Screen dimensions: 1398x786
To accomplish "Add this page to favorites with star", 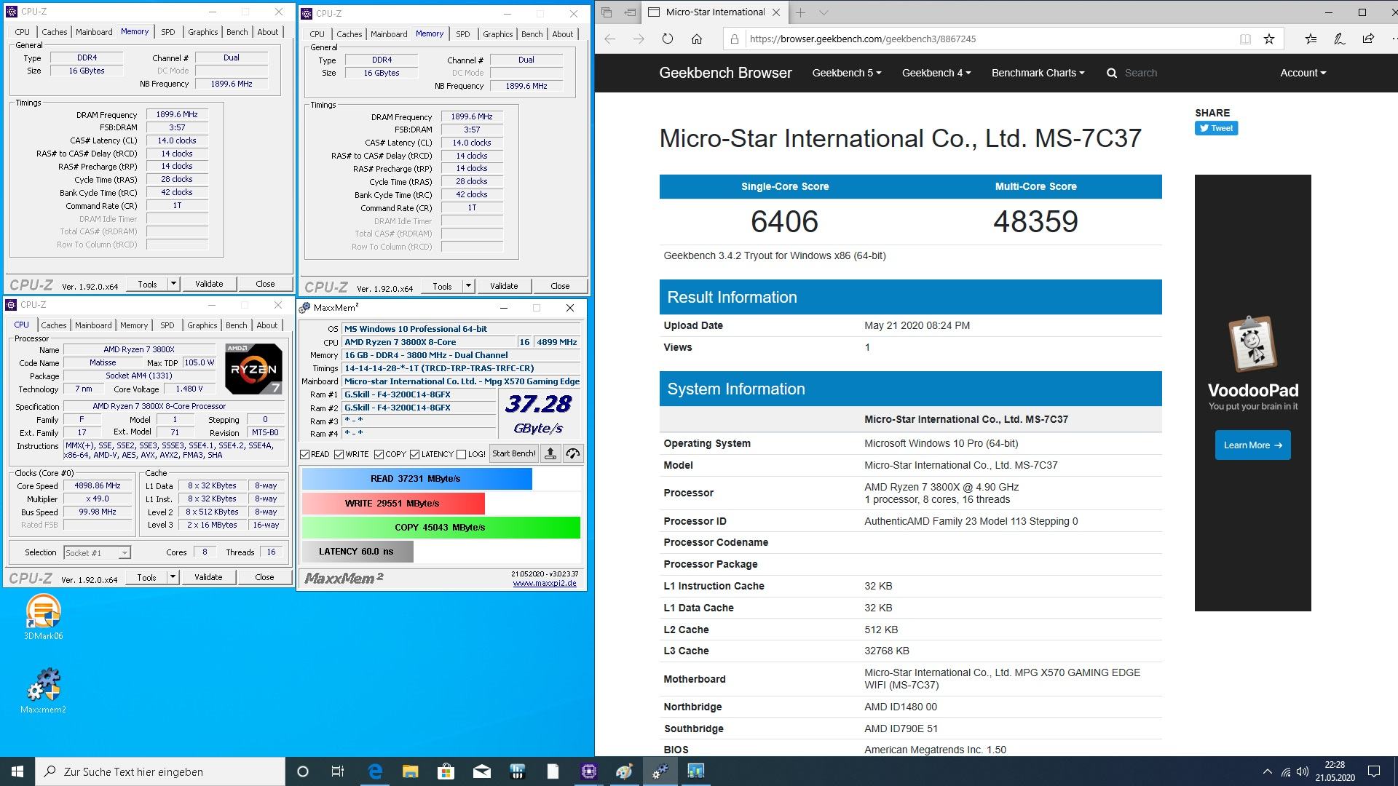I will pyautogui.click(x=1269, y=39).
